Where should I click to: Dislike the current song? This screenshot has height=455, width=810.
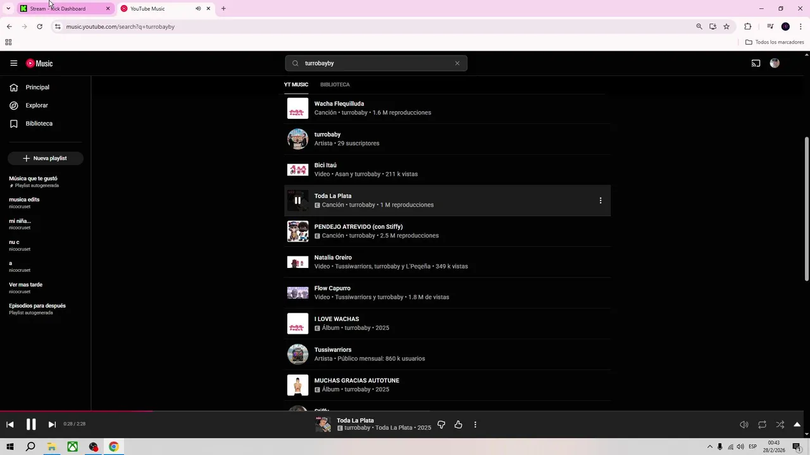[x=441, y=425]
